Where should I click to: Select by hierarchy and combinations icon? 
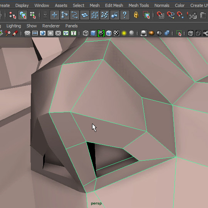13,15
